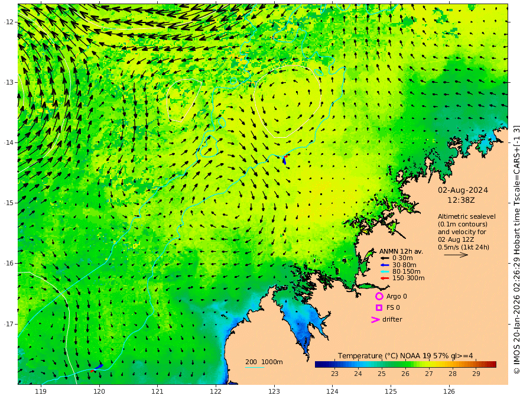
Task: Click the latitude axis label -15
Action: click(x=9, y=203)
